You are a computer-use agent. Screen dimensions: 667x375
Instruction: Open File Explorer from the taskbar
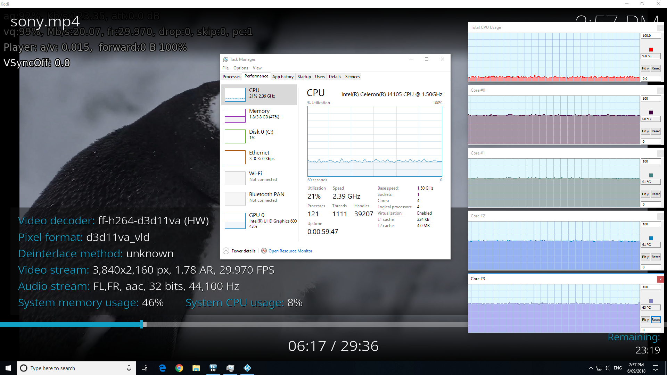pyautogui.click(x=196, y=368)
